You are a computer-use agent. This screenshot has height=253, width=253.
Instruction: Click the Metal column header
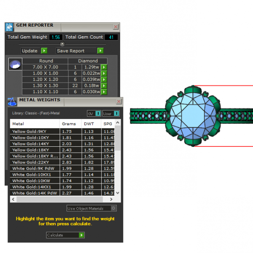tap(34, 124)
